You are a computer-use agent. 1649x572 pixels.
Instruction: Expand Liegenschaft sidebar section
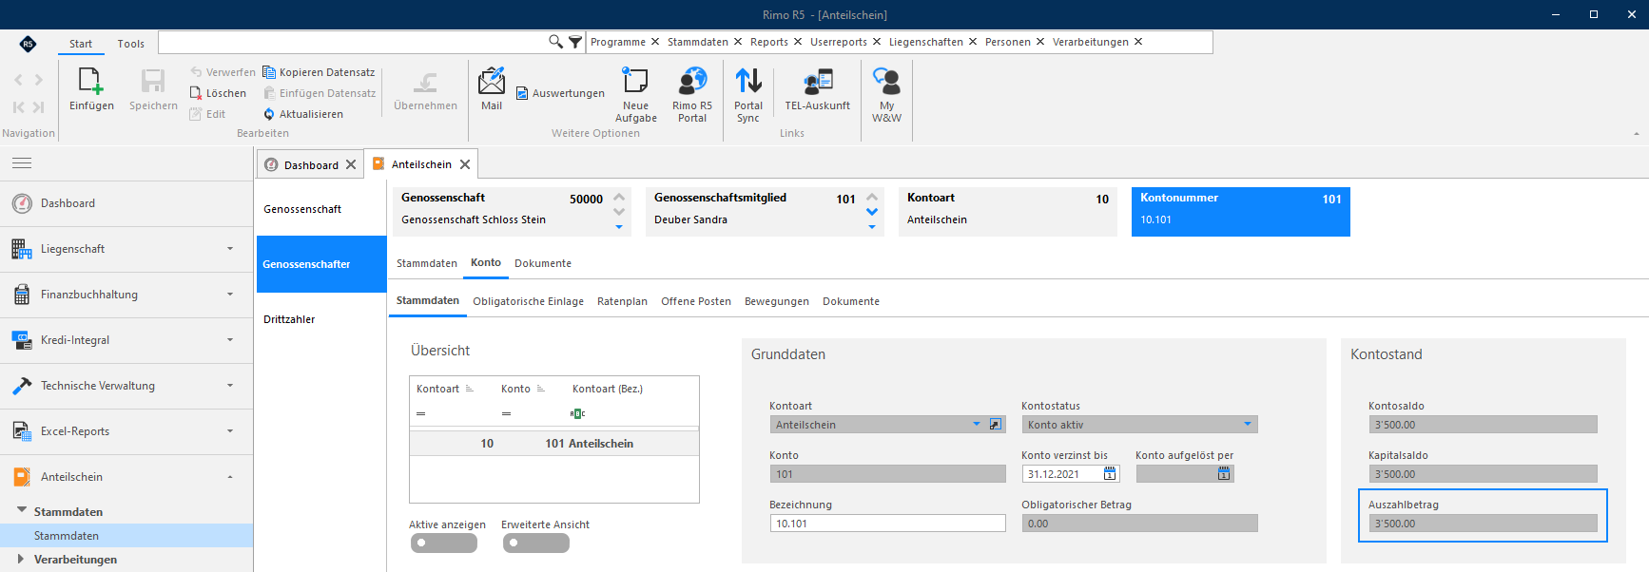click(230, 249)
